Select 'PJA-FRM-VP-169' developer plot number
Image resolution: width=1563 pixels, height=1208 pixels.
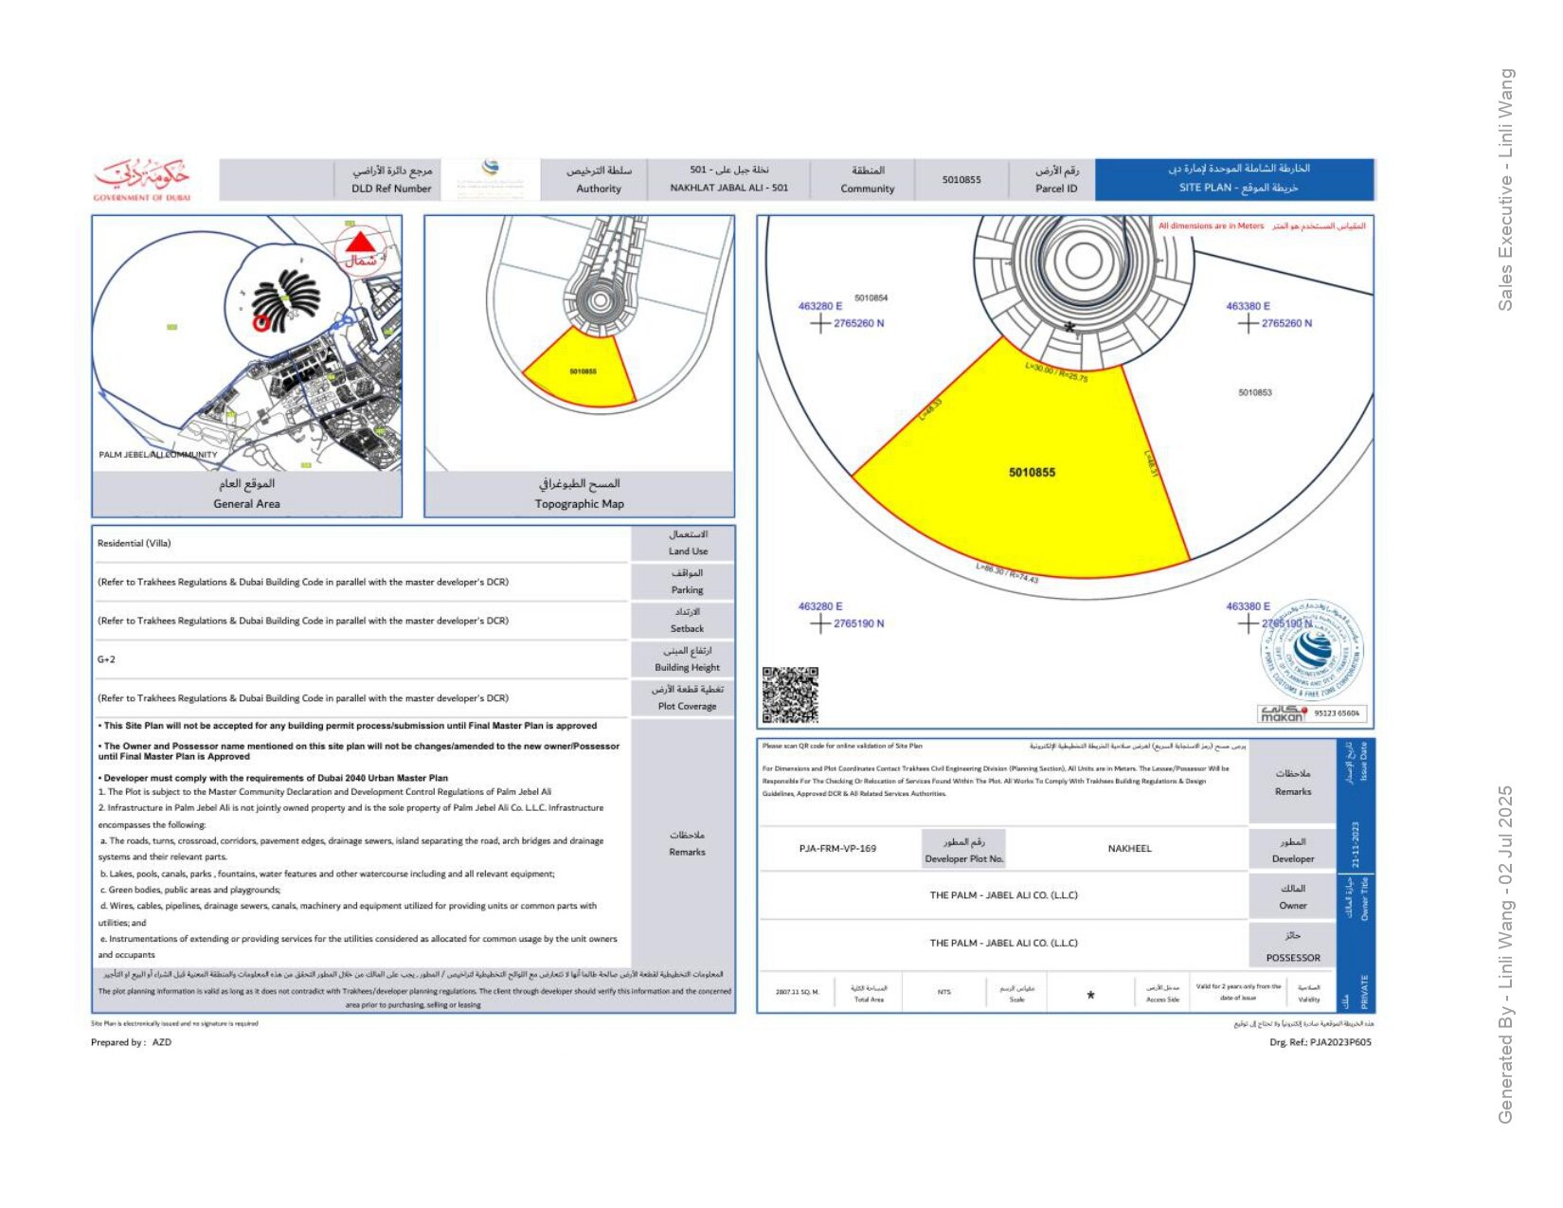[x=837, y=849]
